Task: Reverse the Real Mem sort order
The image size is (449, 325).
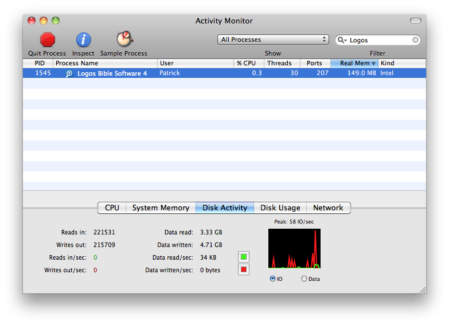Action: point(354,63)
